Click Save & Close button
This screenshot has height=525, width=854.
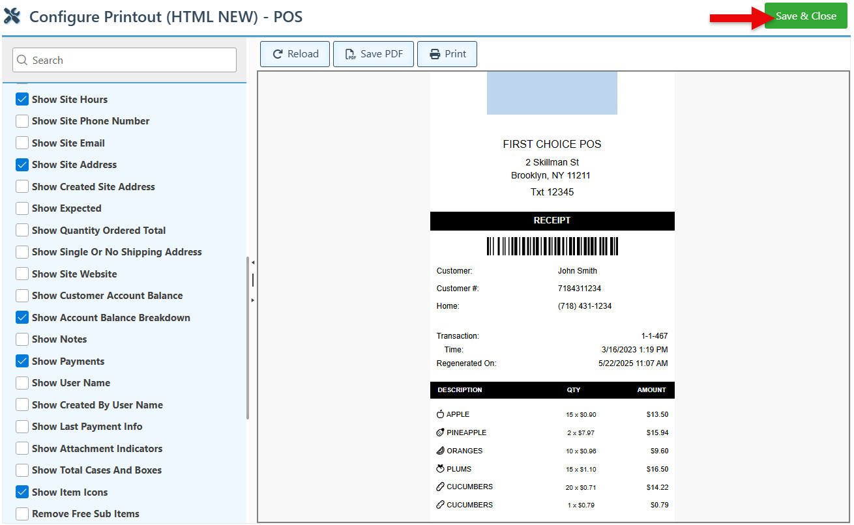click(x=806, y=16)
